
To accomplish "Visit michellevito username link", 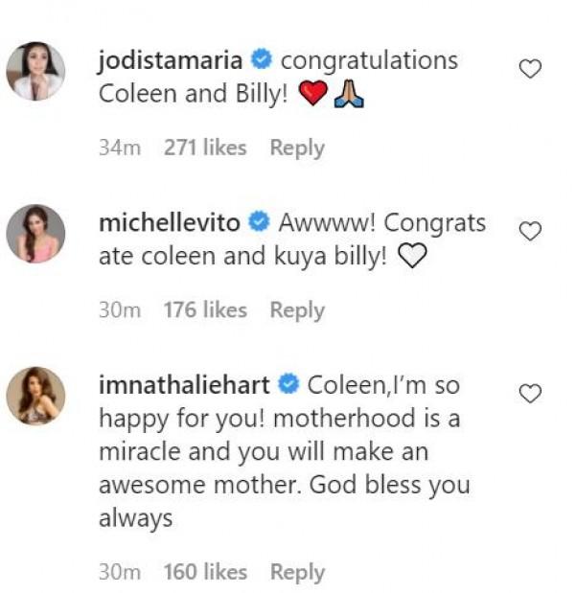I will (170, 223).
